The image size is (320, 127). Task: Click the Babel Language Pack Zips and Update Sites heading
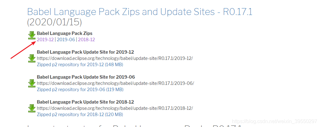139,12
